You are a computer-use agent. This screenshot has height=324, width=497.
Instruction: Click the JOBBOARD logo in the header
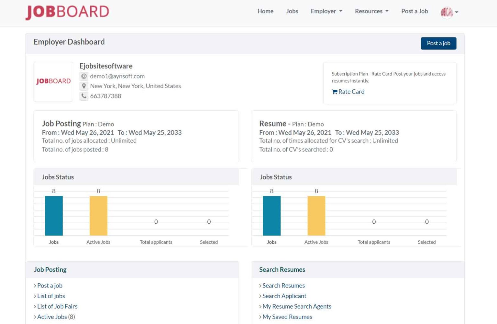click(x=66, y=11)
